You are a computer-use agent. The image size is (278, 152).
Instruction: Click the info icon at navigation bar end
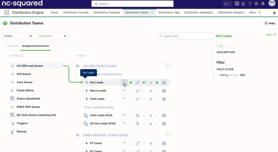274,13
